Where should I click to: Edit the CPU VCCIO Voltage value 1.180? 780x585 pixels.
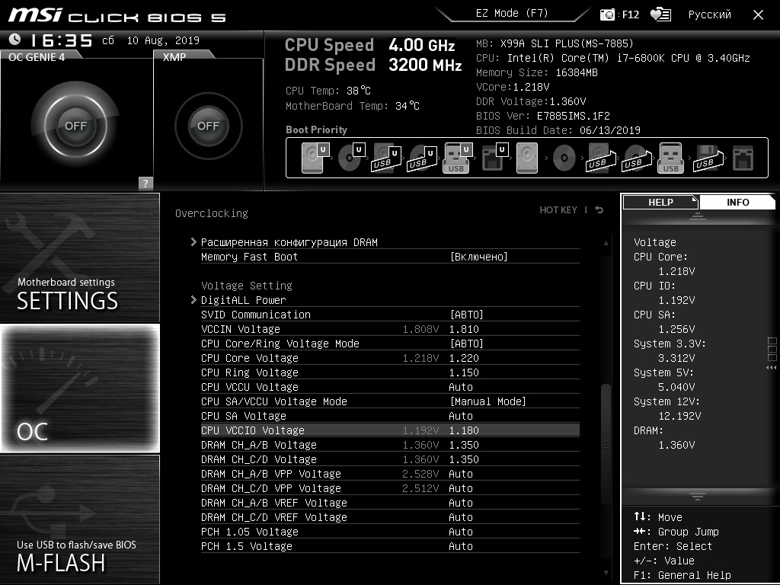(464, 430)
